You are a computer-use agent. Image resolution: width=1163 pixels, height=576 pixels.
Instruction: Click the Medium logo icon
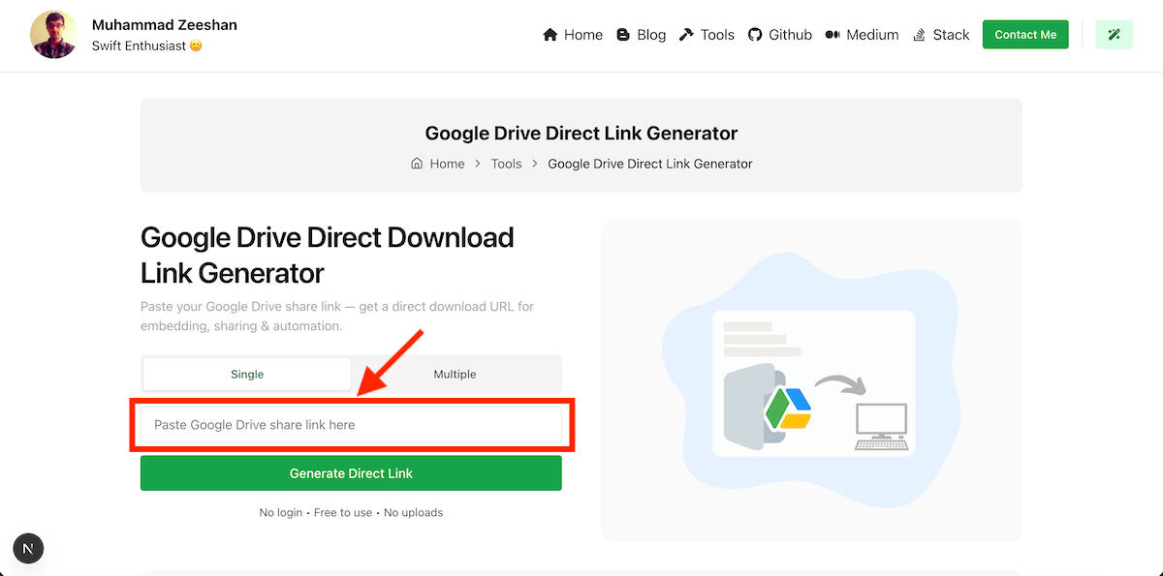coord(833,35)
